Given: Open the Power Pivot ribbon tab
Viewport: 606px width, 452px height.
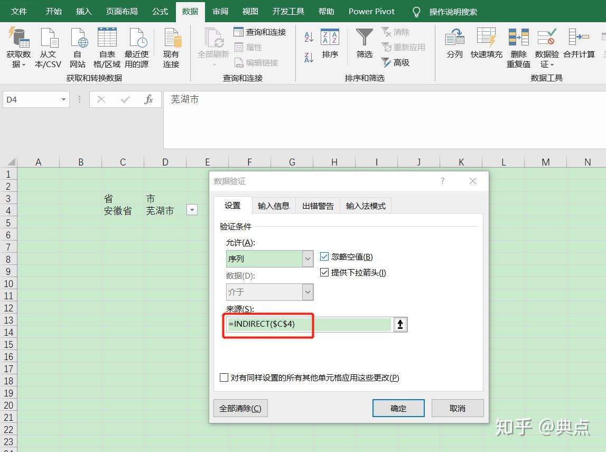Looking at the screenshot, I should tap(371, 12).
